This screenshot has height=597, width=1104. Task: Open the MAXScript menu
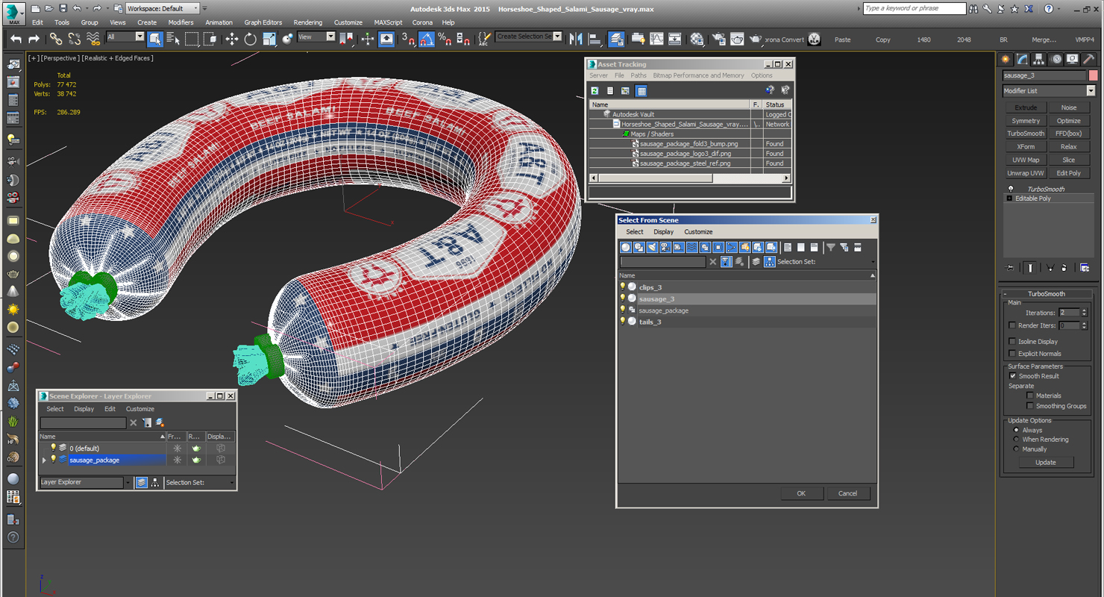tap(388, 22)
